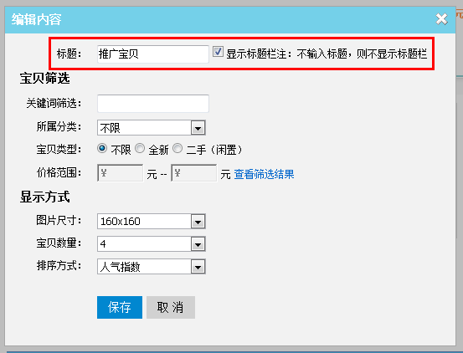Select the 二手（闲置） radio button
This screenshot has width=463, height=353.
pyautogui.click(x=177, y=148)
